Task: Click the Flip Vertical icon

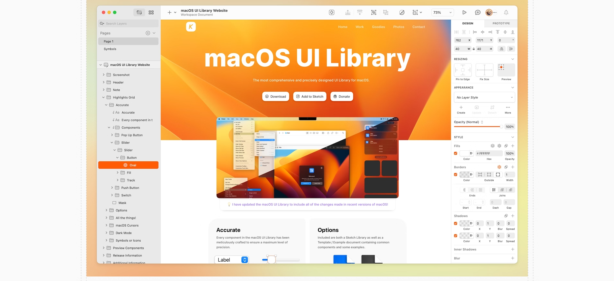Action: 511,49
